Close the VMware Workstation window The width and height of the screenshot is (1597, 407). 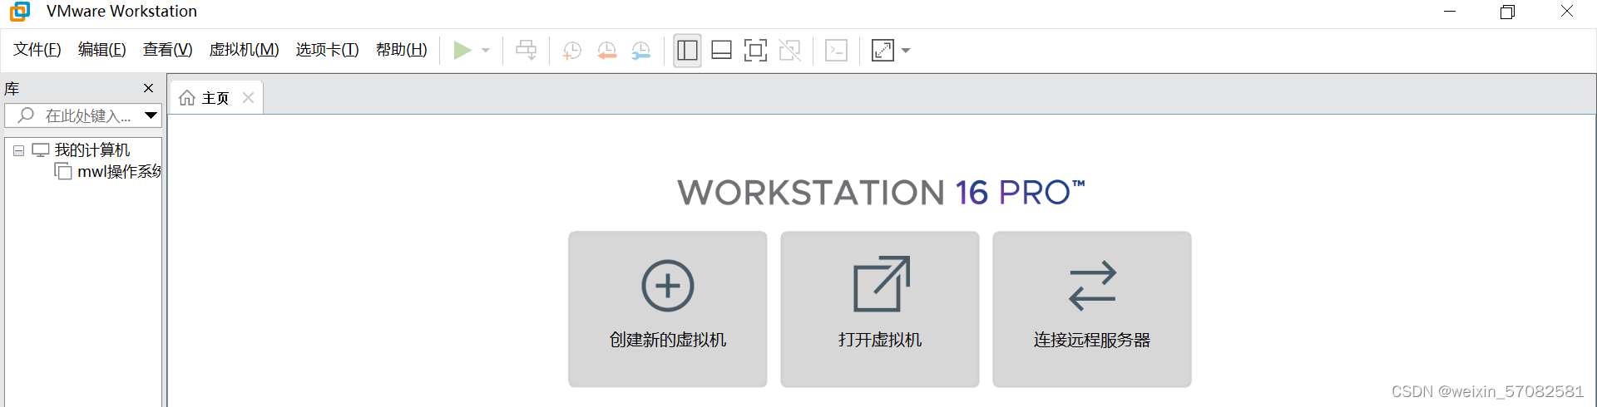click(1567, 12)
